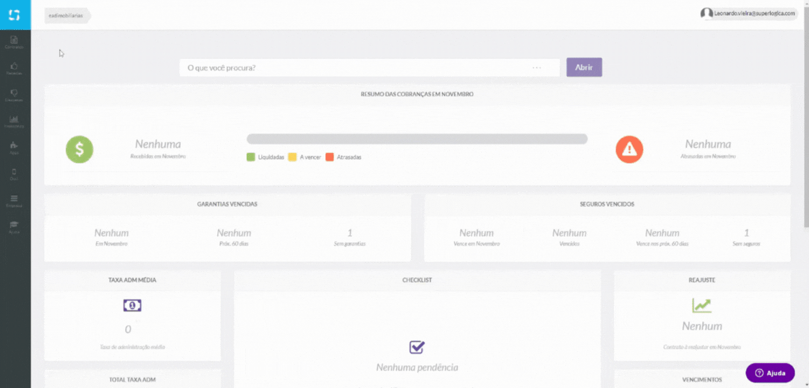Click the gray cobranças progress bar

pos(417,139)
